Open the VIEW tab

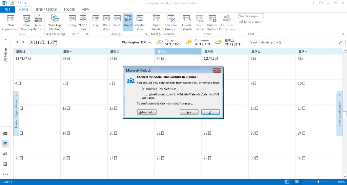85,9
